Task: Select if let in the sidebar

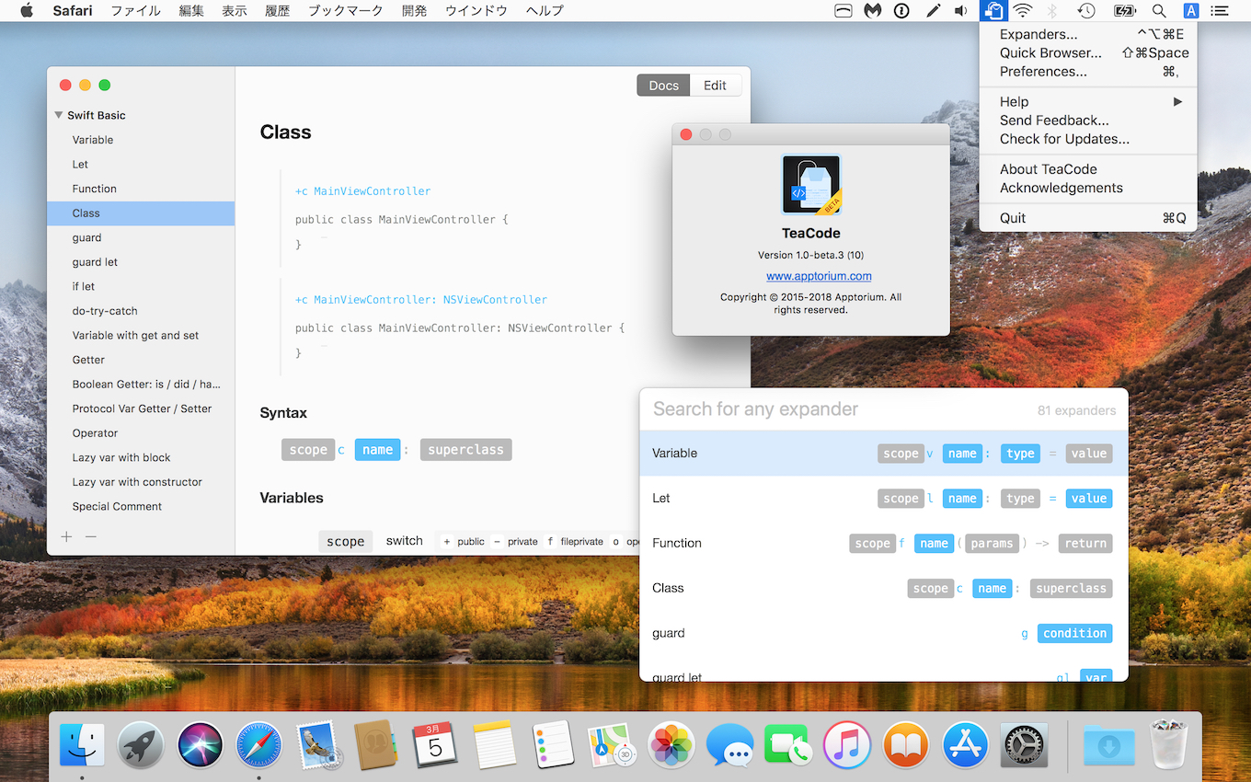Action: [141, 286]
